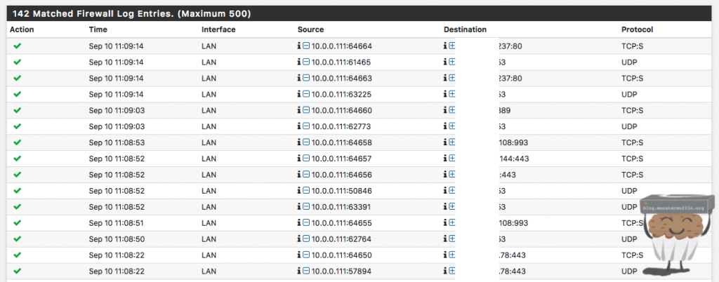
Task: Click minus icon beside 10.0.0.111:64650
Action: (x=306, y=255)
